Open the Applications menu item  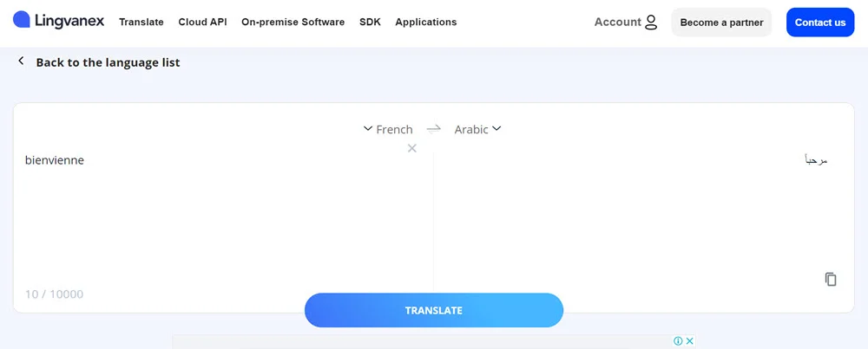click(x=425, y=23)
